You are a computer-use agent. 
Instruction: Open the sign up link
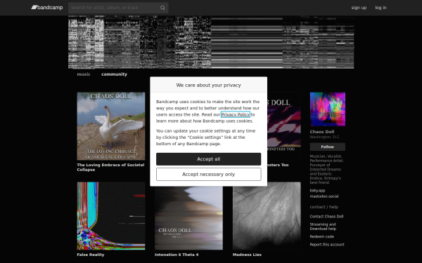pos(359,8)
